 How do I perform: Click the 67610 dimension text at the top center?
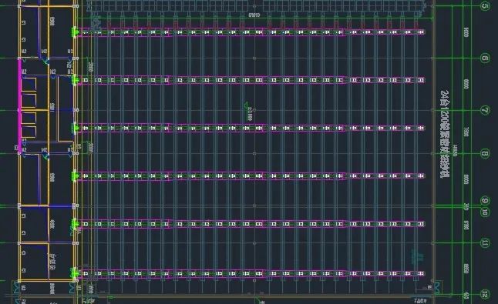[x=254, y=15]
